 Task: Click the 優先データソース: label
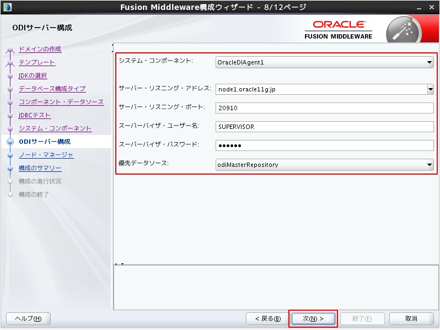144,163
